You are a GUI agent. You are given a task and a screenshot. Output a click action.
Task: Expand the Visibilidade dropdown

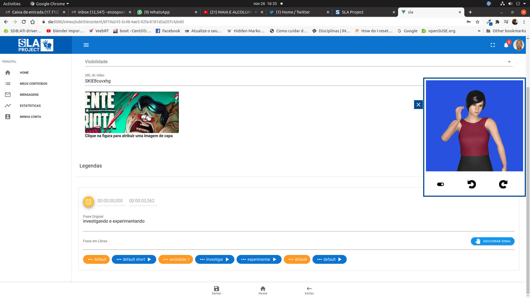(x=509, y=62)
